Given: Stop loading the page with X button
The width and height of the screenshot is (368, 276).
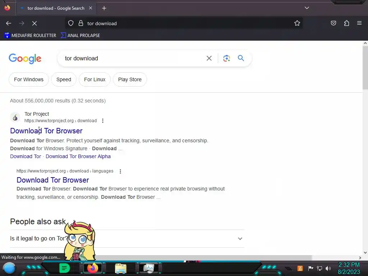Looking at the screenshot, I should pyautogui.click(x=34, y=23).
